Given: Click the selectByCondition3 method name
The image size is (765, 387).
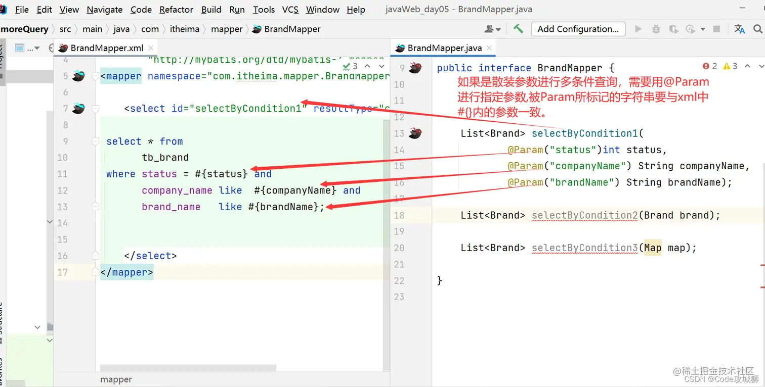Looking at the screenshot, I should click(585, 248).
